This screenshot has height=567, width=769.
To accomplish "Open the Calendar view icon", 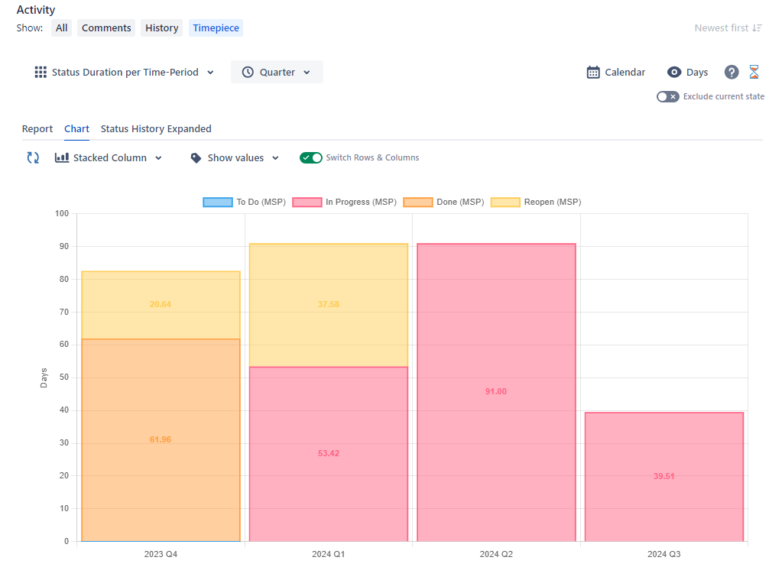I will click(x=592, y=72).
